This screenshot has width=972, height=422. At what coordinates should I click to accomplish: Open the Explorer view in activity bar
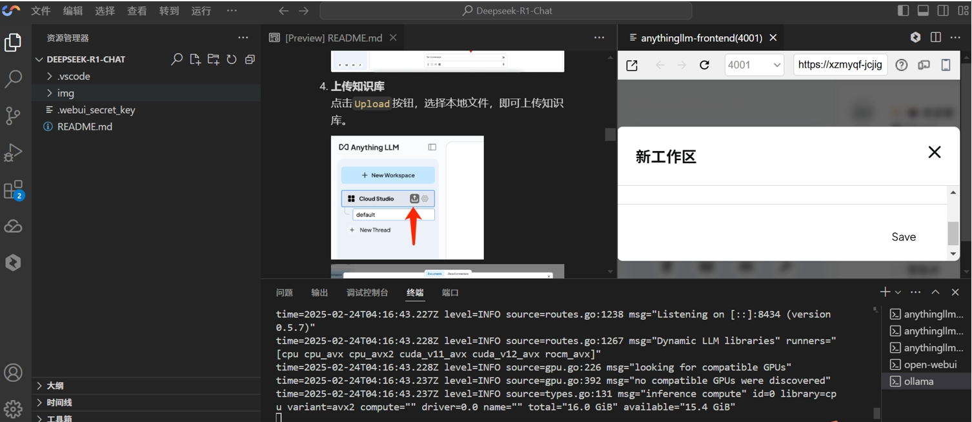pyautogui.click(x=13, y=43)
